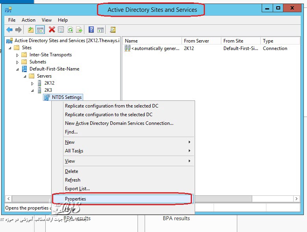This screenshot has width=307, height=232.
Task: Select Properties from the context menu
Action: click(75, 199)
